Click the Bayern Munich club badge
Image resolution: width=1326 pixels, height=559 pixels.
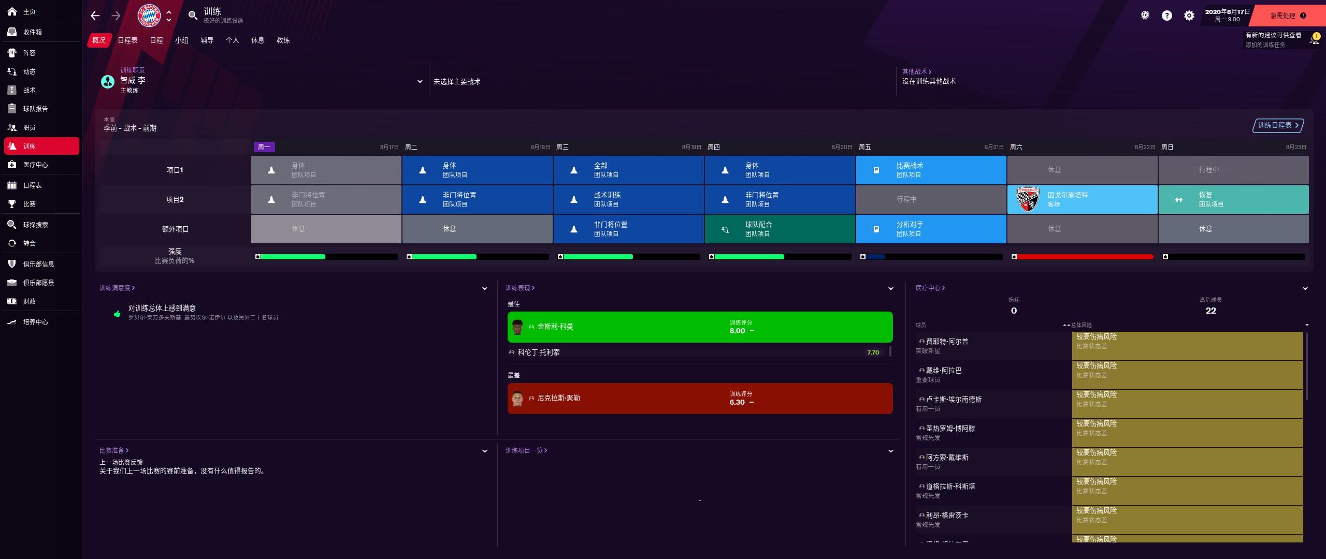coord(149,16)
